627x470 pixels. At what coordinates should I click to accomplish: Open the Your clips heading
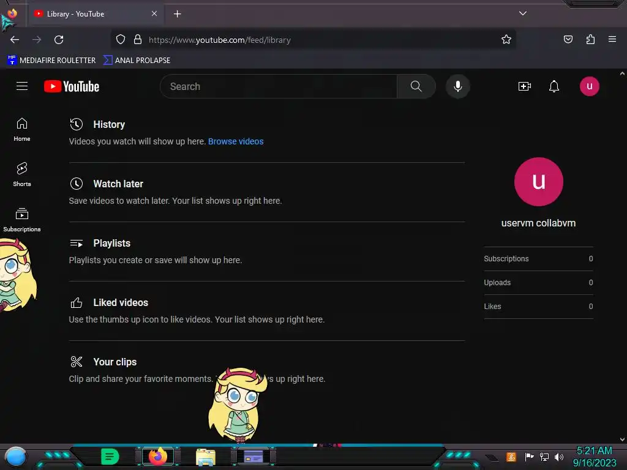[x=115, y=362]
